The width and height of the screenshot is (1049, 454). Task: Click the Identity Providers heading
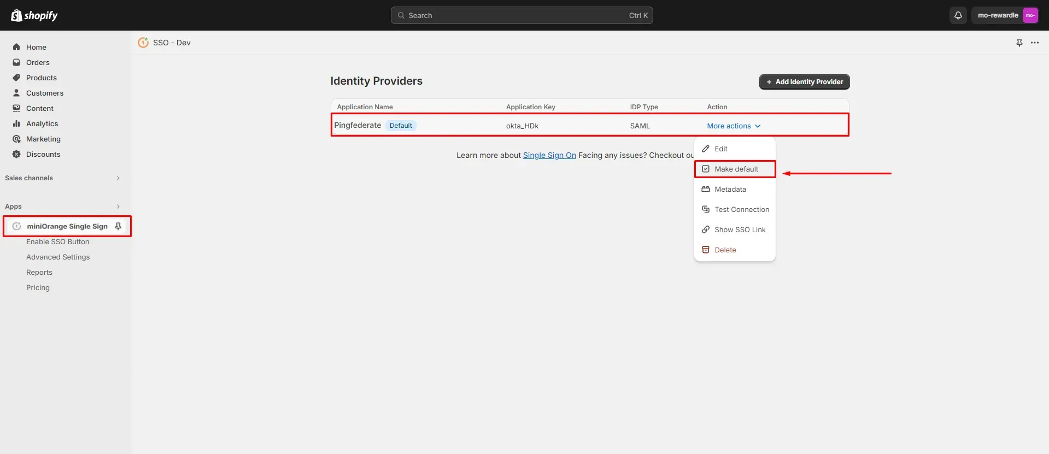pyautogui.click(x=376, y=81)
